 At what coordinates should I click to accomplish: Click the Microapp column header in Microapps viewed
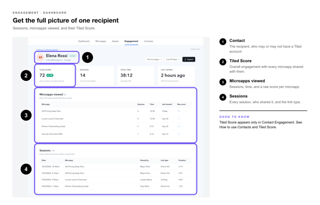point(45,104)
